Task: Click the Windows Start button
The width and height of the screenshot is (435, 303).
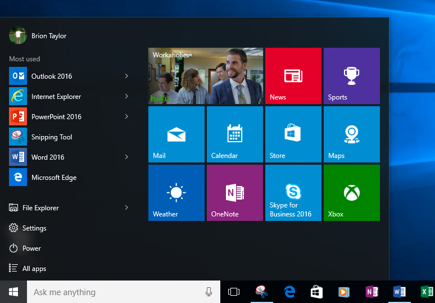Action: [x=13, y=292]
